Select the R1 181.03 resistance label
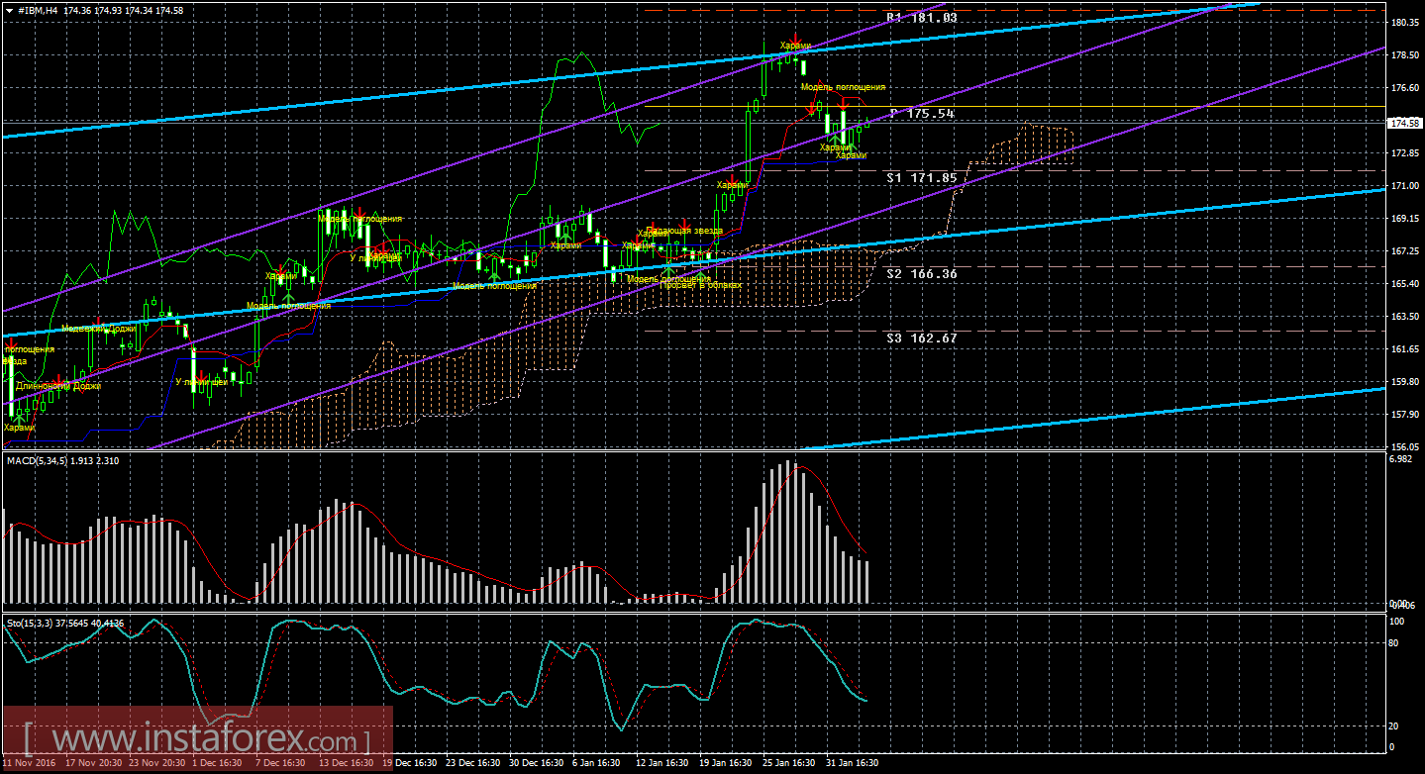This screenshot has width=1425, height=774. (921, 18)
